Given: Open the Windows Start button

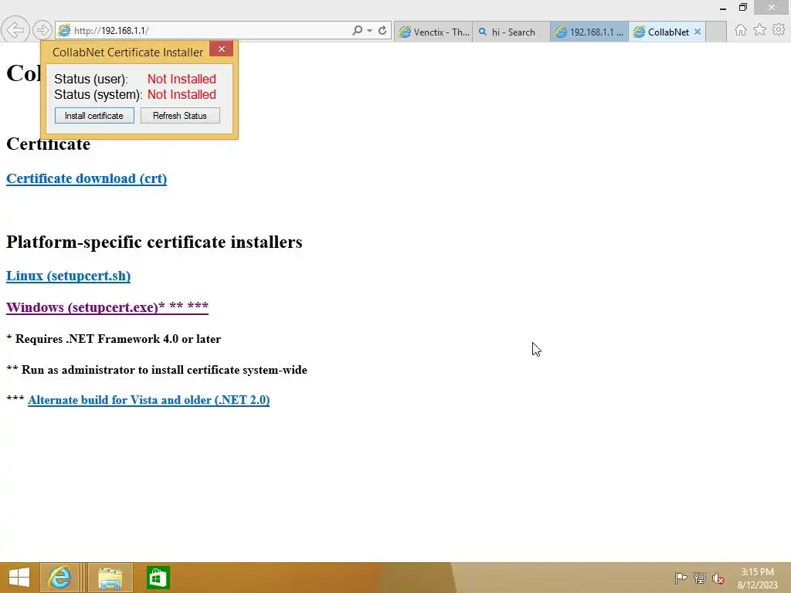Looking at the screenshot, I should click(x=19, y=578).
